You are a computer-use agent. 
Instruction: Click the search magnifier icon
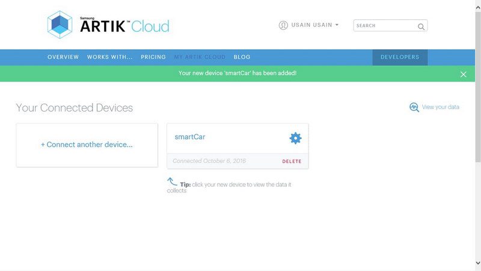click(x=421, y=26)
